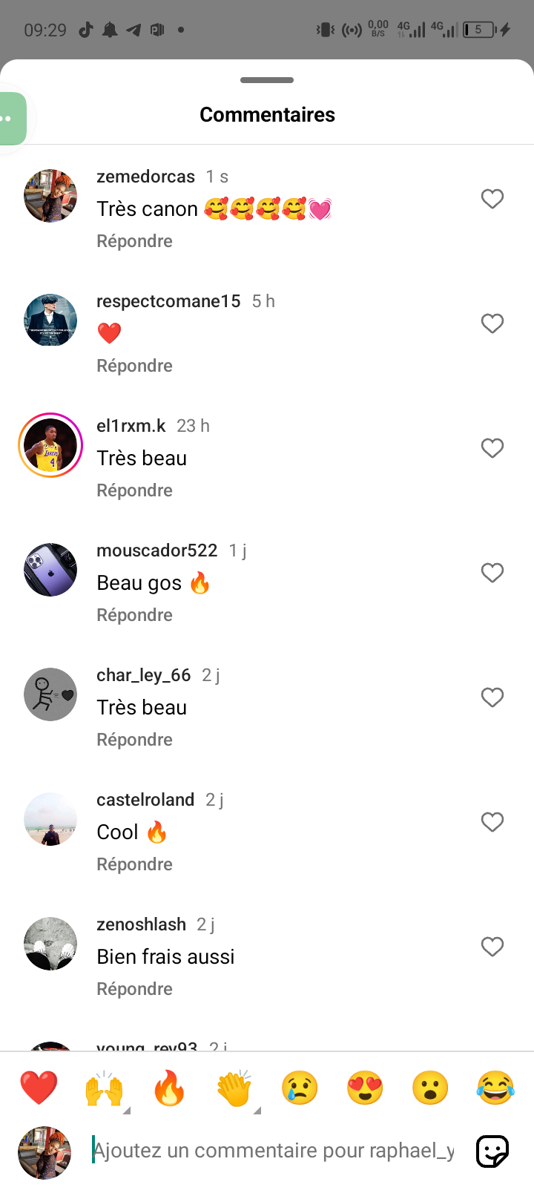534x1196 pixels.
Task: Like mouscador522's "Beau gos" comment
Action: [x=492, y=573]
